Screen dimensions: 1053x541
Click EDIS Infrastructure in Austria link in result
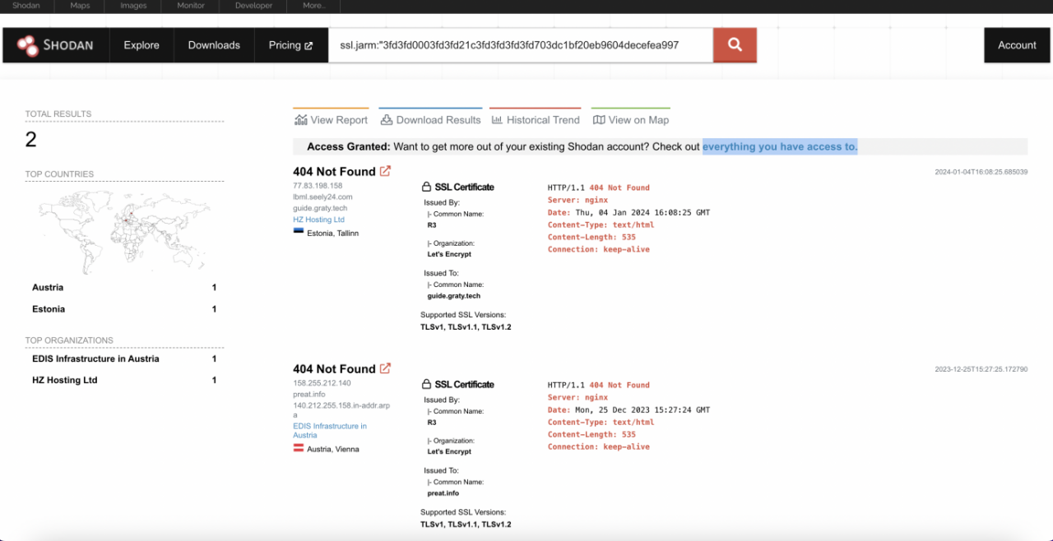tap(330, 430)
